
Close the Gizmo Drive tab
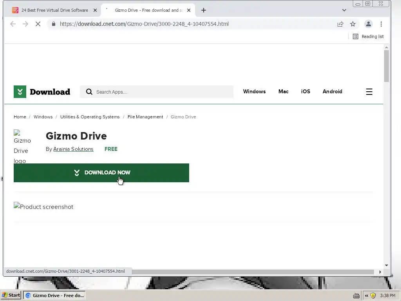click(x=189, y=10)
